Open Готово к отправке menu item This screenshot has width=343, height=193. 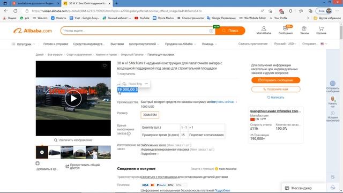[56, 44]
